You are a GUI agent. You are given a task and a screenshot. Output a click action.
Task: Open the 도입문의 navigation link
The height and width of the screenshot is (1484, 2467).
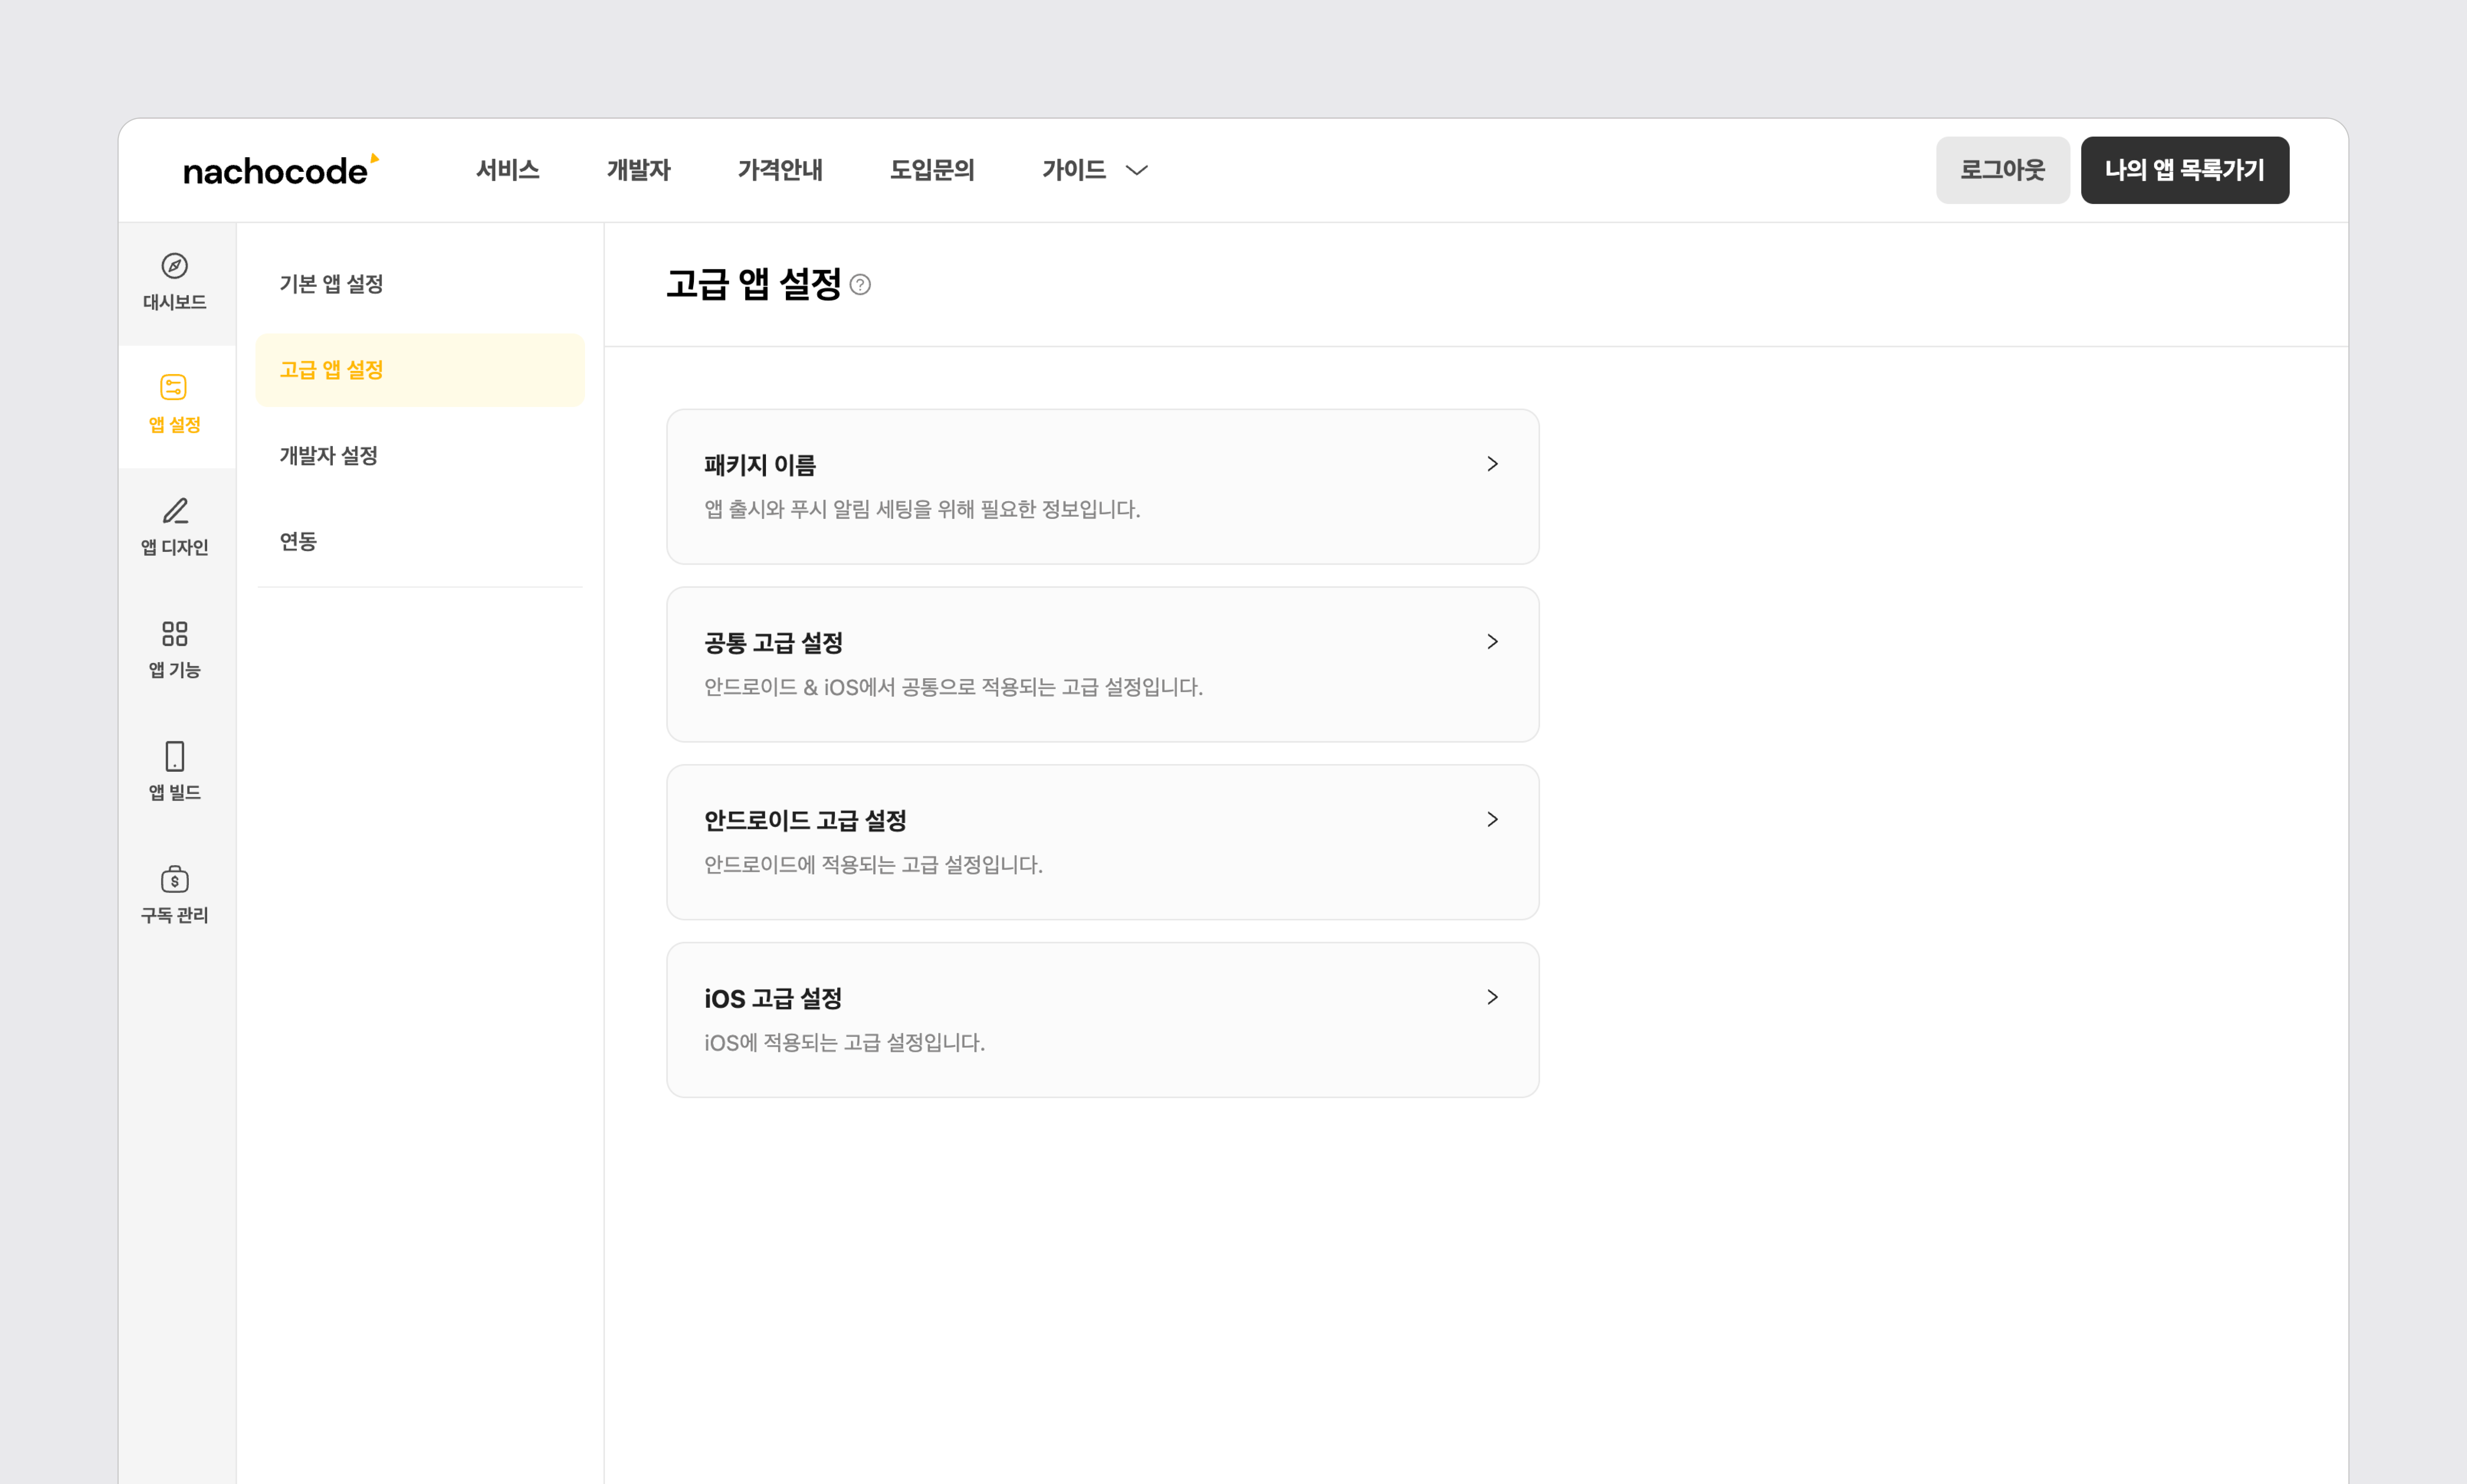click(x=931, y=170)
